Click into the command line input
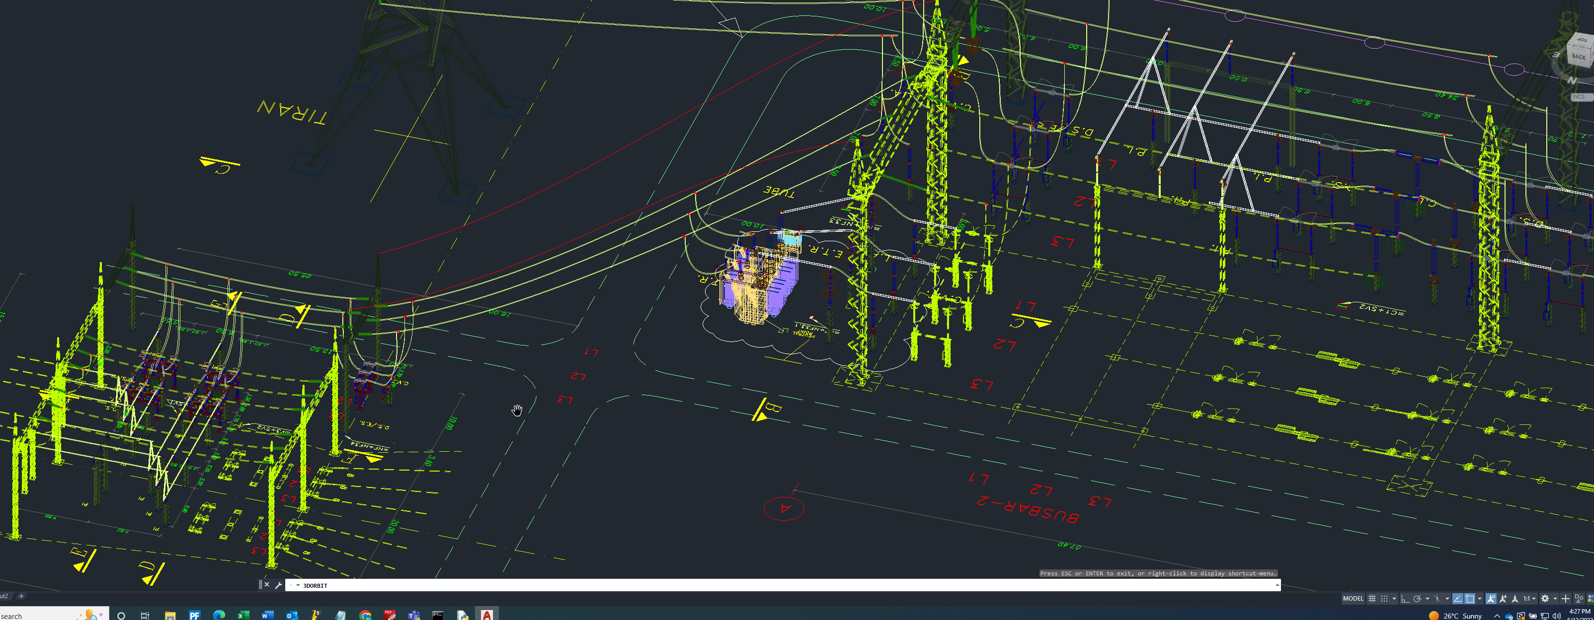The width and height of the screenshot is (1594, 620). [x=742, y=585]
